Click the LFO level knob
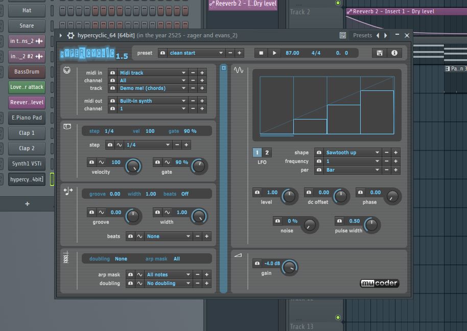This screenshot has width=467, height=331. [289, 196]
